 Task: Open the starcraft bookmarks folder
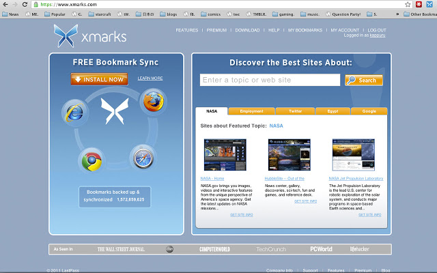(x=100, y=14)
